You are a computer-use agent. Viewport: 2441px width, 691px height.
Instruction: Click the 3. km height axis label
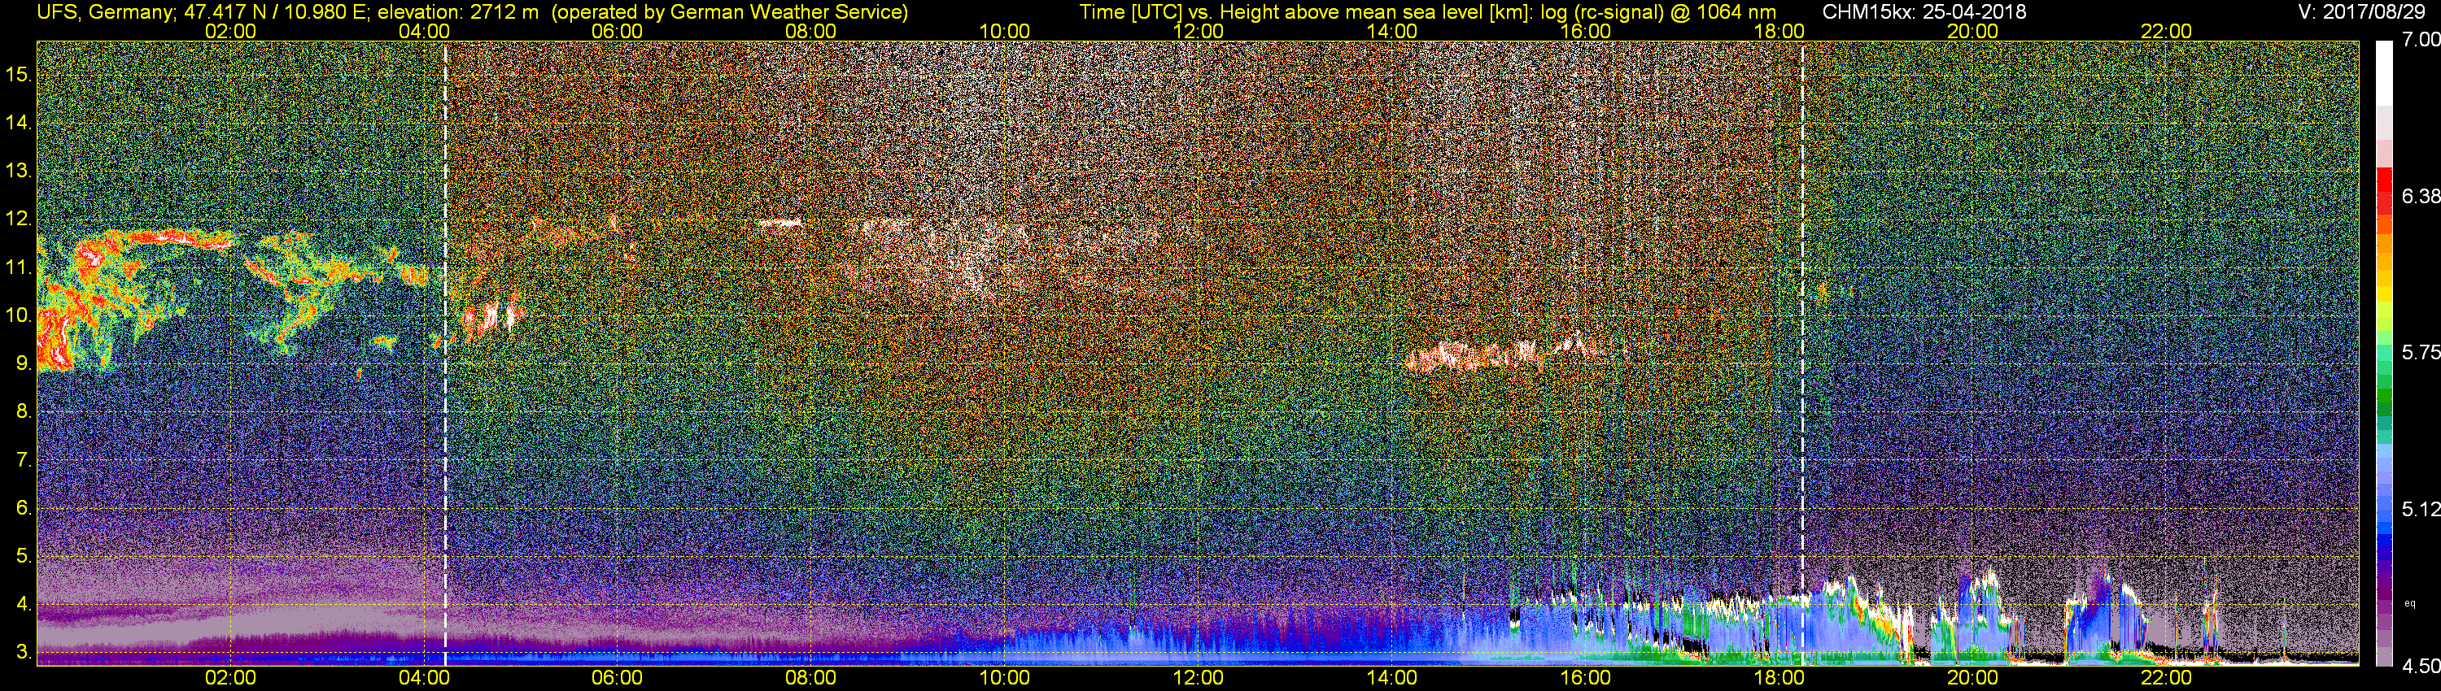(24, 652)
